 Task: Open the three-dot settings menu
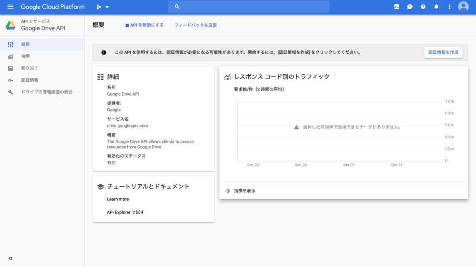tap(450, 7)
